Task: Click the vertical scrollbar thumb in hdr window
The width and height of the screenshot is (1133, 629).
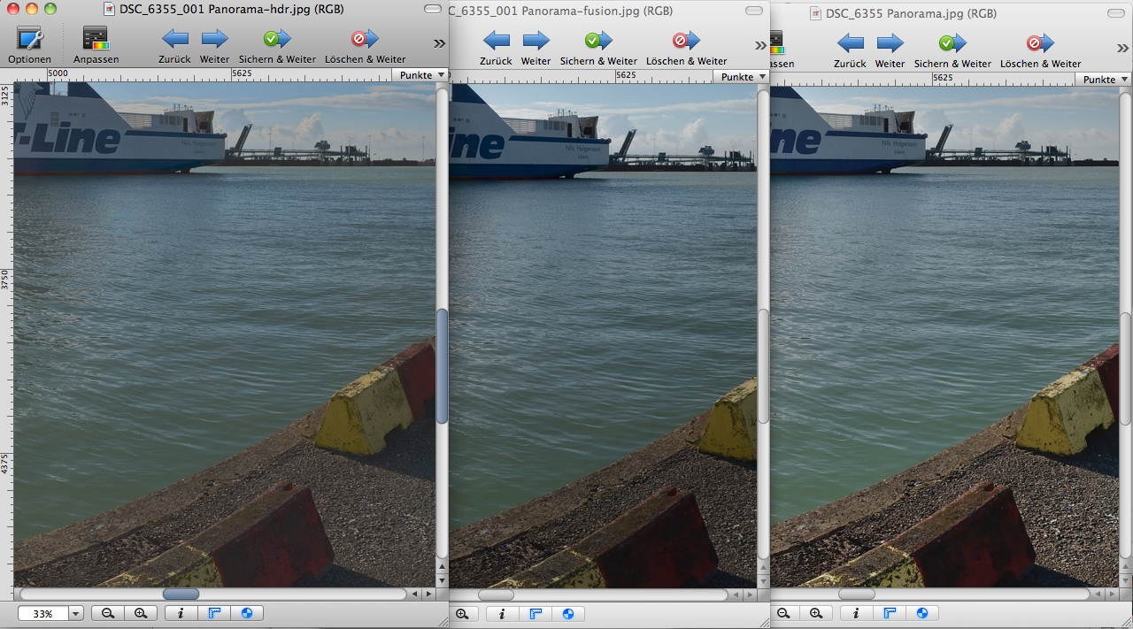Action: (x=443, y=365)
